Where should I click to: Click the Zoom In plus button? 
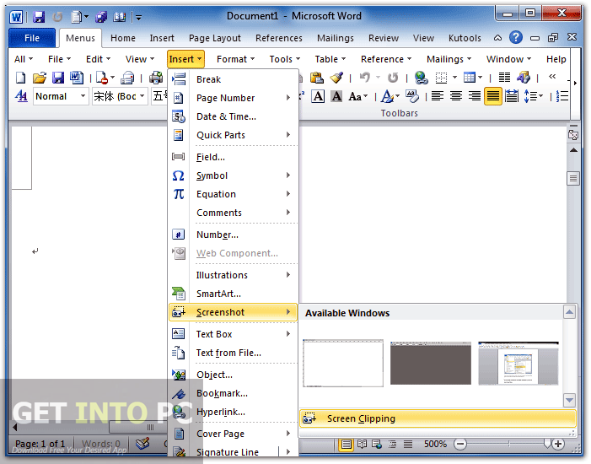pyautogui.click(x=558, y=444)
